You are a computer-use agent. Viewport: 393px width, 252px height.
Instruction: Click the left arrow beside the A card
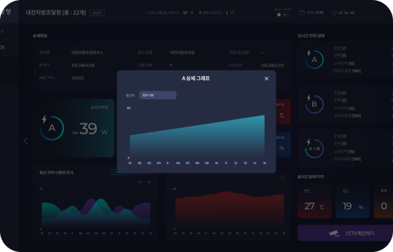pos(25,141)
